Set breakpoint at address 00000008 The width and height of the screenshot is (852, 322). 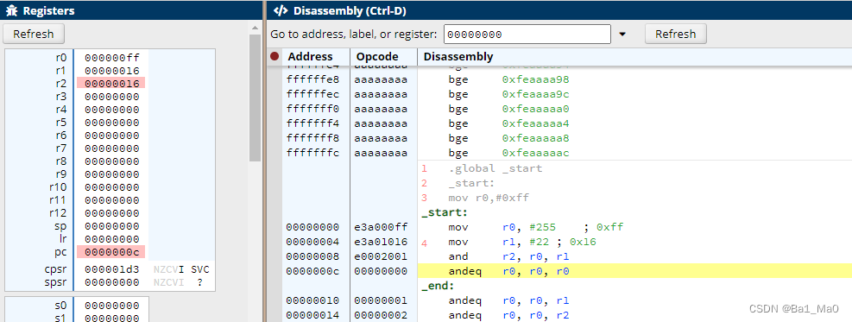[275, 256]
